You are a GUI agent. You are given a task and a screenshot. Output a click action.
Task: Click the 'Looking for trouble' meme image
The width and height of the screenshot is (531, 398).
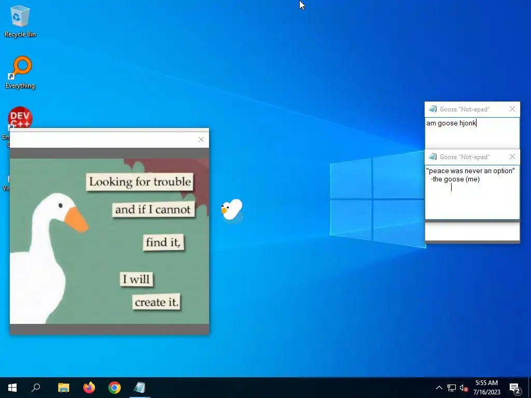point(109,241)
